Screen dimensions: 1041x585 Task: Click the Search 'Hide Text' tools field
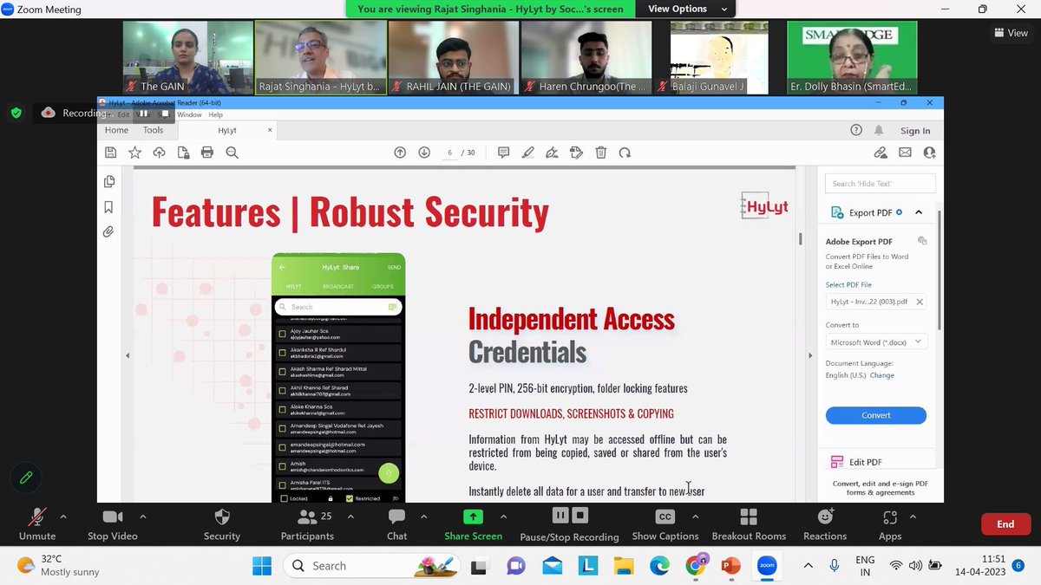click(x=881, y=184)
